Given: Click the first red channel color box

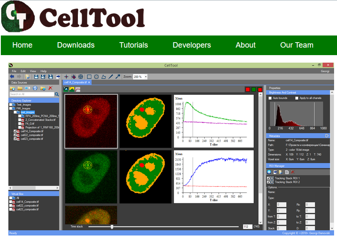Looking at the screenshot, I should (x=247, y=89).
